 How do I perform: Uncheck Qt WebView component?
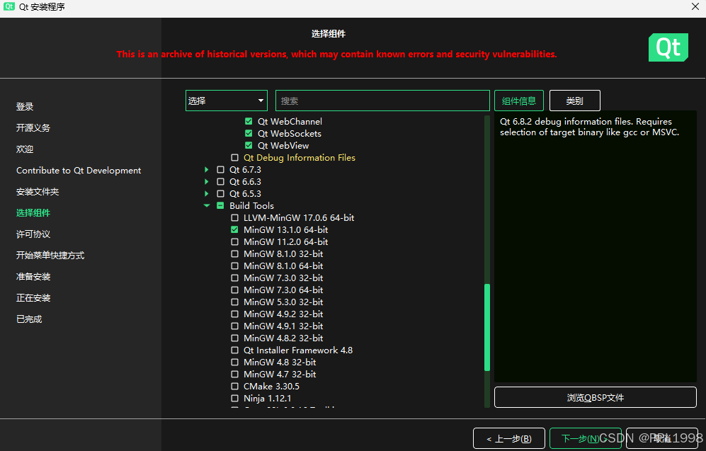(249, 145)
